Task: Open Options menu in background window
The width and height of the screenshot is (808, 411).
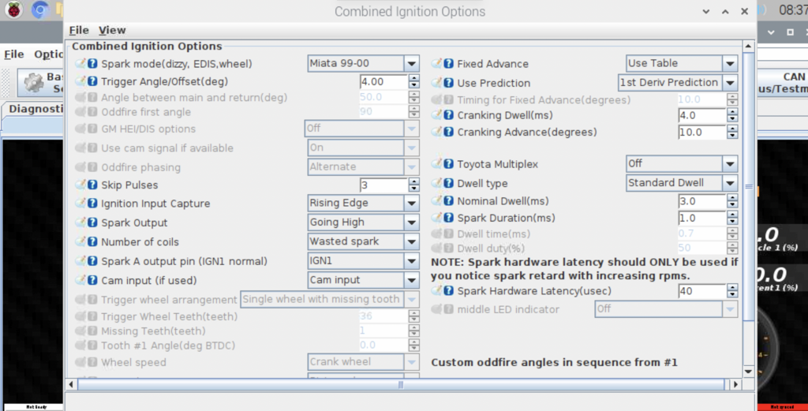Action: 48,54
